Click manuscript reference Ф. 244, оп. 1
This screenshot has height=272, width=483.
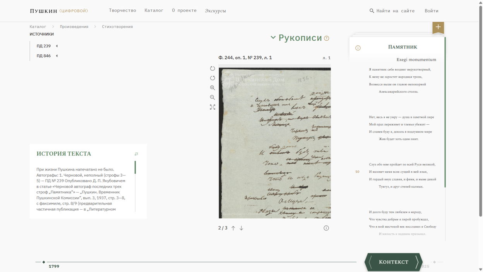pos(245,58)
